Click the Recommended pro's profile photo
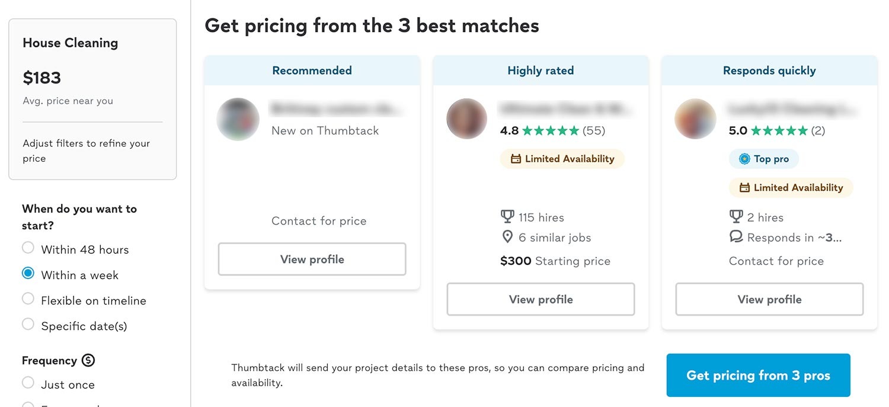This screenshot has width=889, height=407. [238, 119]
